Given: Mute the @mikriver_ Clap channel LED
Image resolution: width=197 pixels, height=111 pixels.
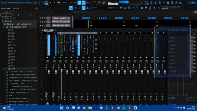Looking at the screenshot, I should [40, 22].
